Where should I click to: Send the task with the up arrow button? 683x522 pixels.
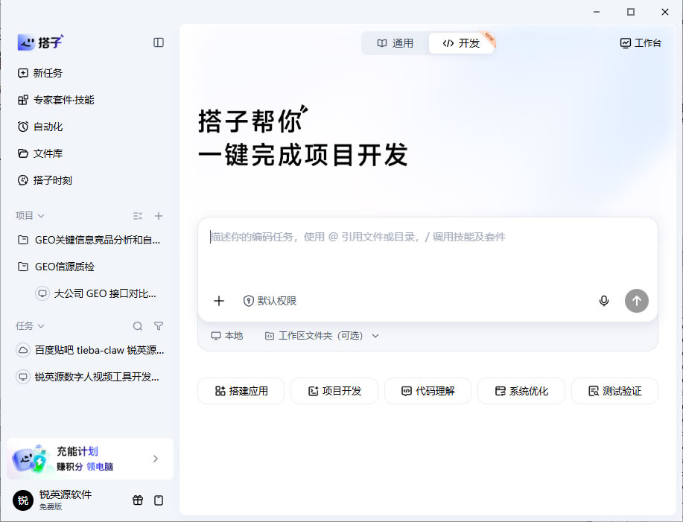coord(636,301)
